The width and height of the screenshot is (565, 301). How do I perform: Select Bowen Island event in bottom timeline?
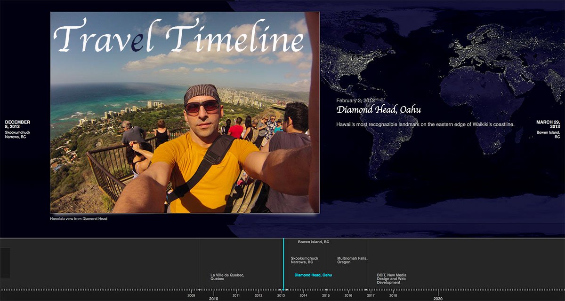[314, 242]
